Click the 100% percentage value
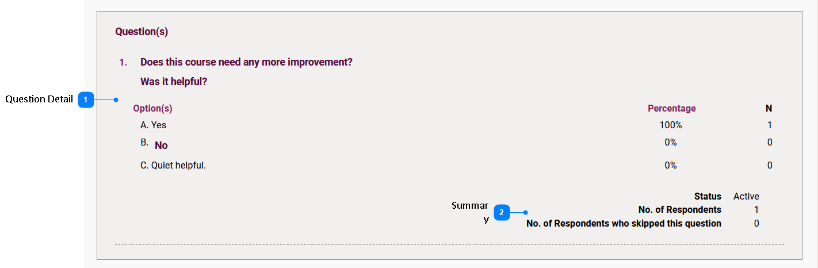The width and height of the screenshot is (818, 268). point(671,125)
